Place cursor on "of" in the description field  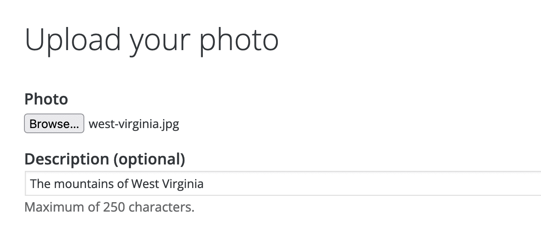click(x=123, y=184)
